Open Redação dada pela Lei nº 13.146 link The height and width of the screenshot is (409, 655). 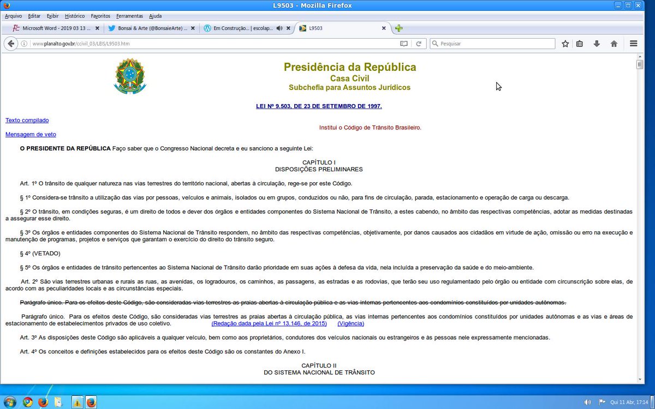(269, 323)
